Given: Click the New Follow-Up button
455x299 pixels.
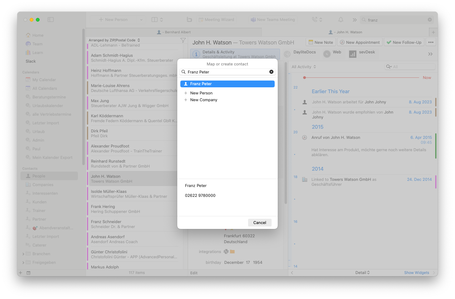Looking at the screenshot, I should tap(404, 42).
